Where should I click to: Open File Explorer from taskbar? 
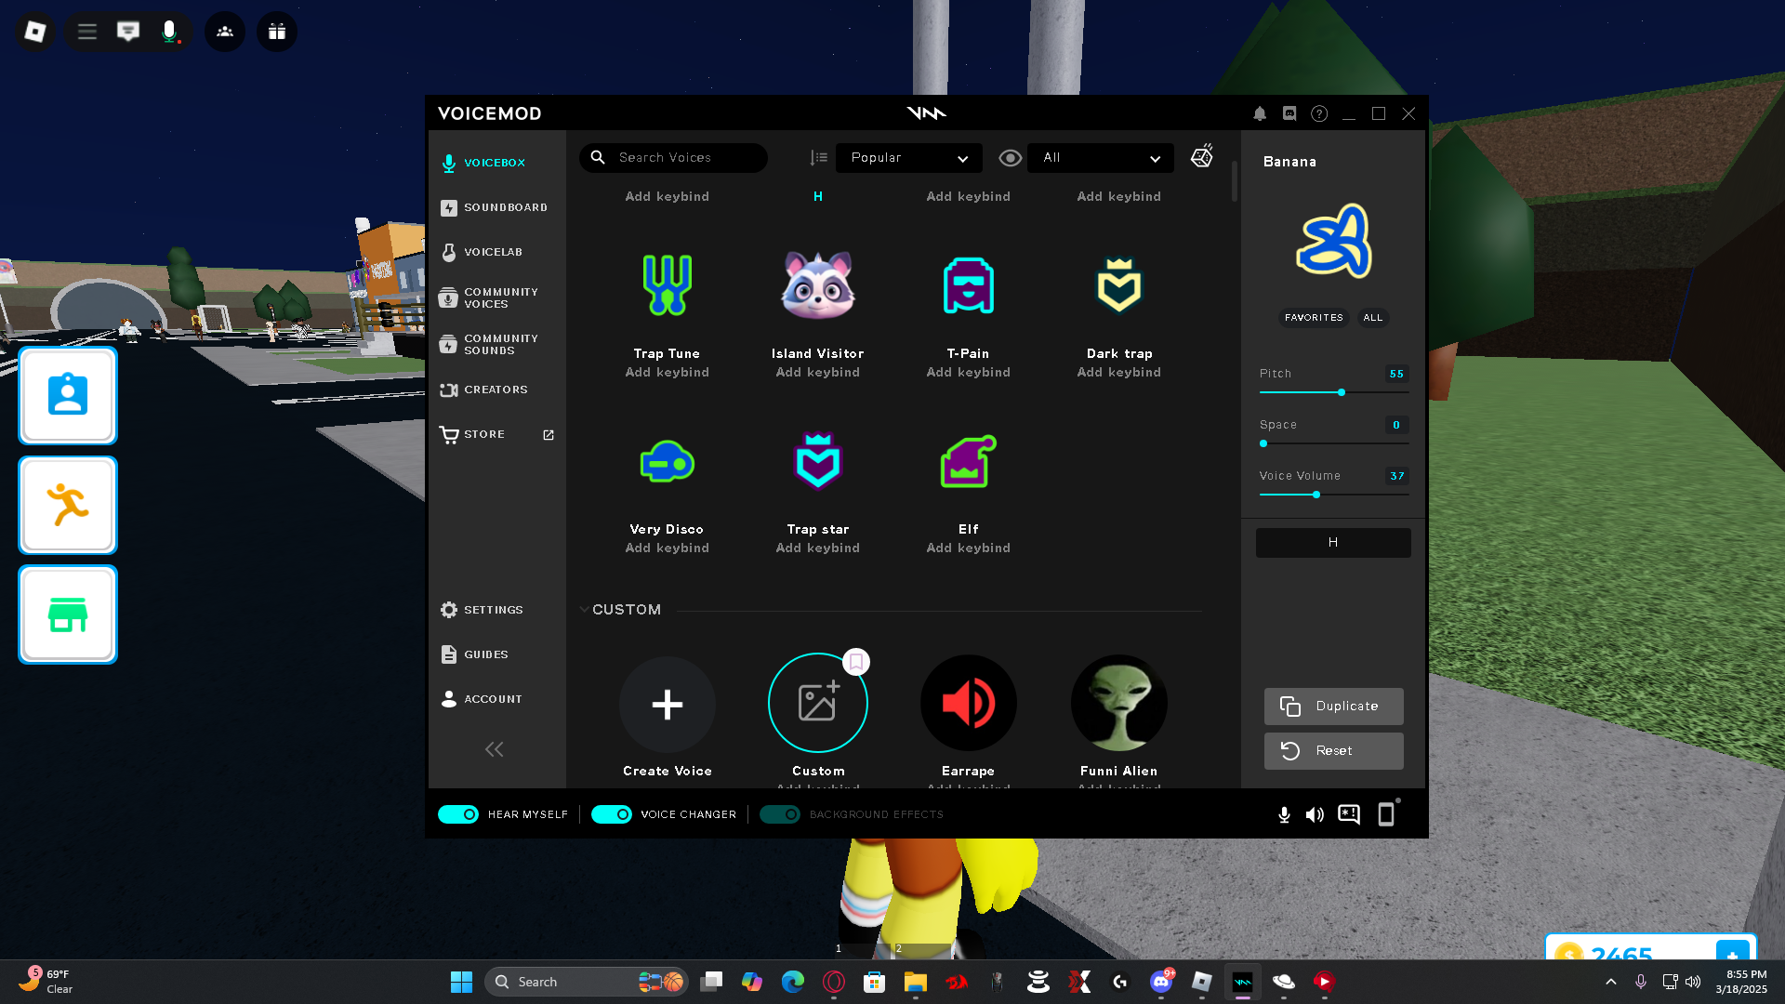pyautogui.click(x=916, y=982)
